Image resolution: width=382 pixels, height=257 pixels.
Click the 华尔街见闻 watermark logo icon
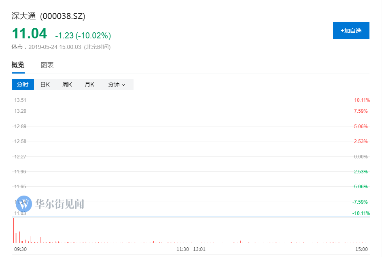(23, 204)
